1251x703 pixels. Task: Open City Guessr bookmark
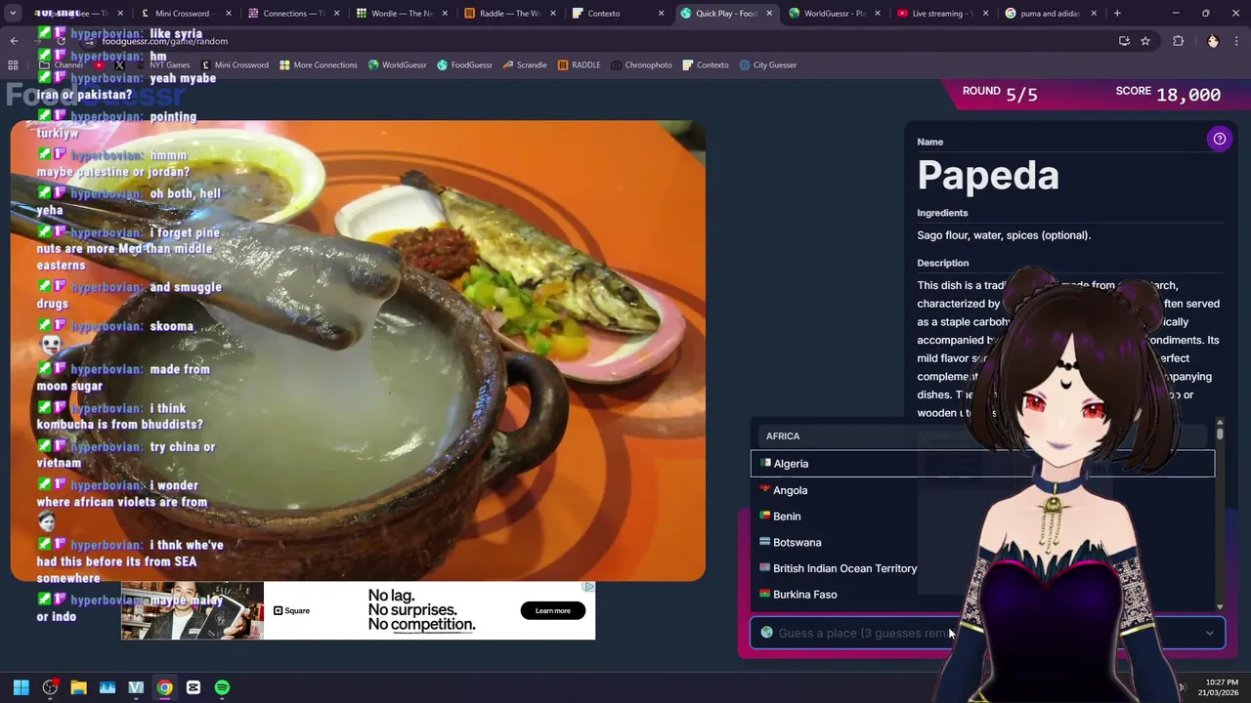coord(768,64)
